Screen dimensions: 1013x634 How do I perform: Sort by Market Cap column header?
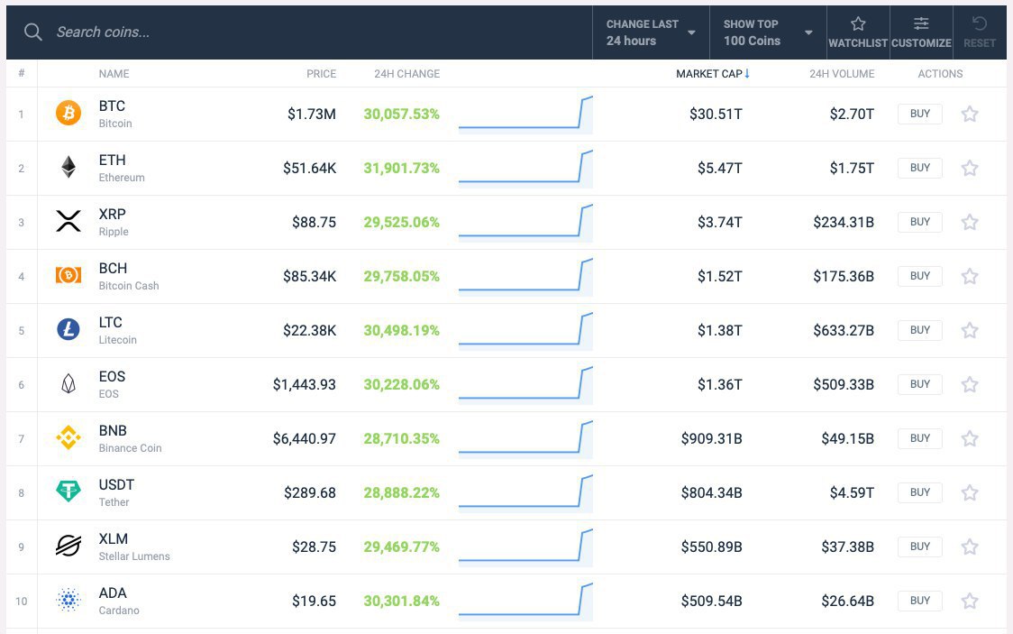click(x=713, y=74)
